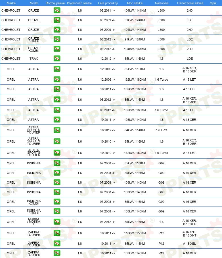
Task: Click the fuel icon in Cruze 1.8 05.2009 row
Action: [57, 30]
